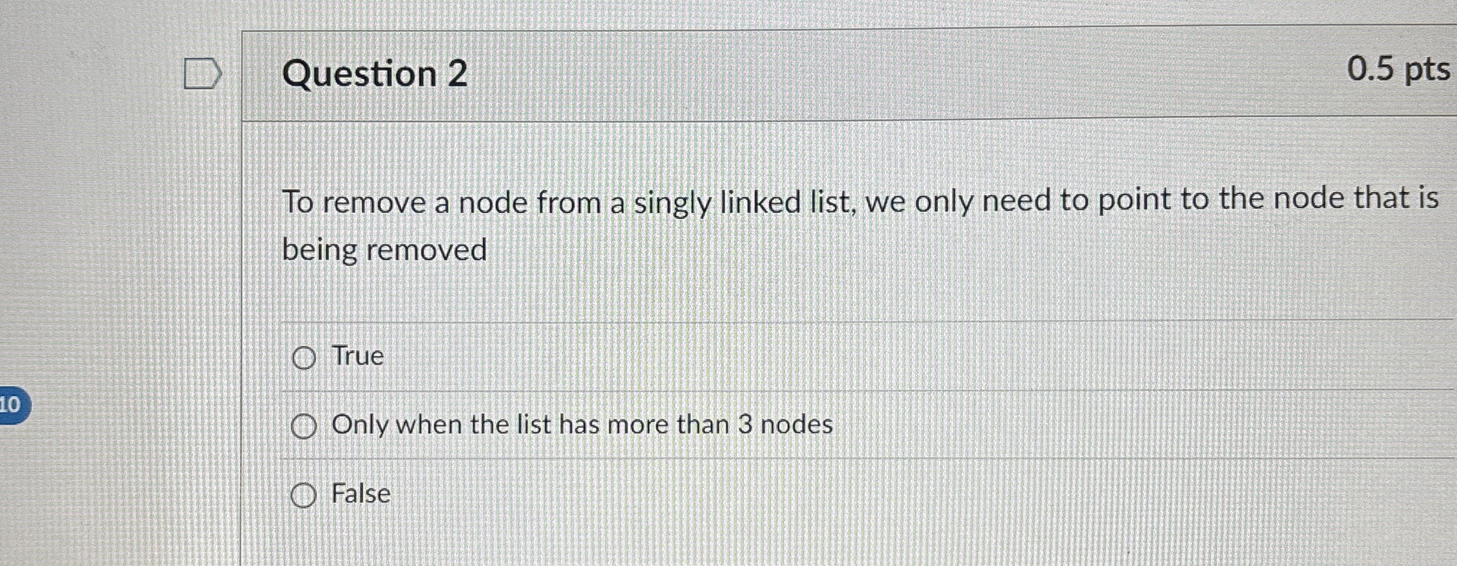
Task: Choose 'Only when the list has more than 3 nodes'
Action: click(303, 425)
